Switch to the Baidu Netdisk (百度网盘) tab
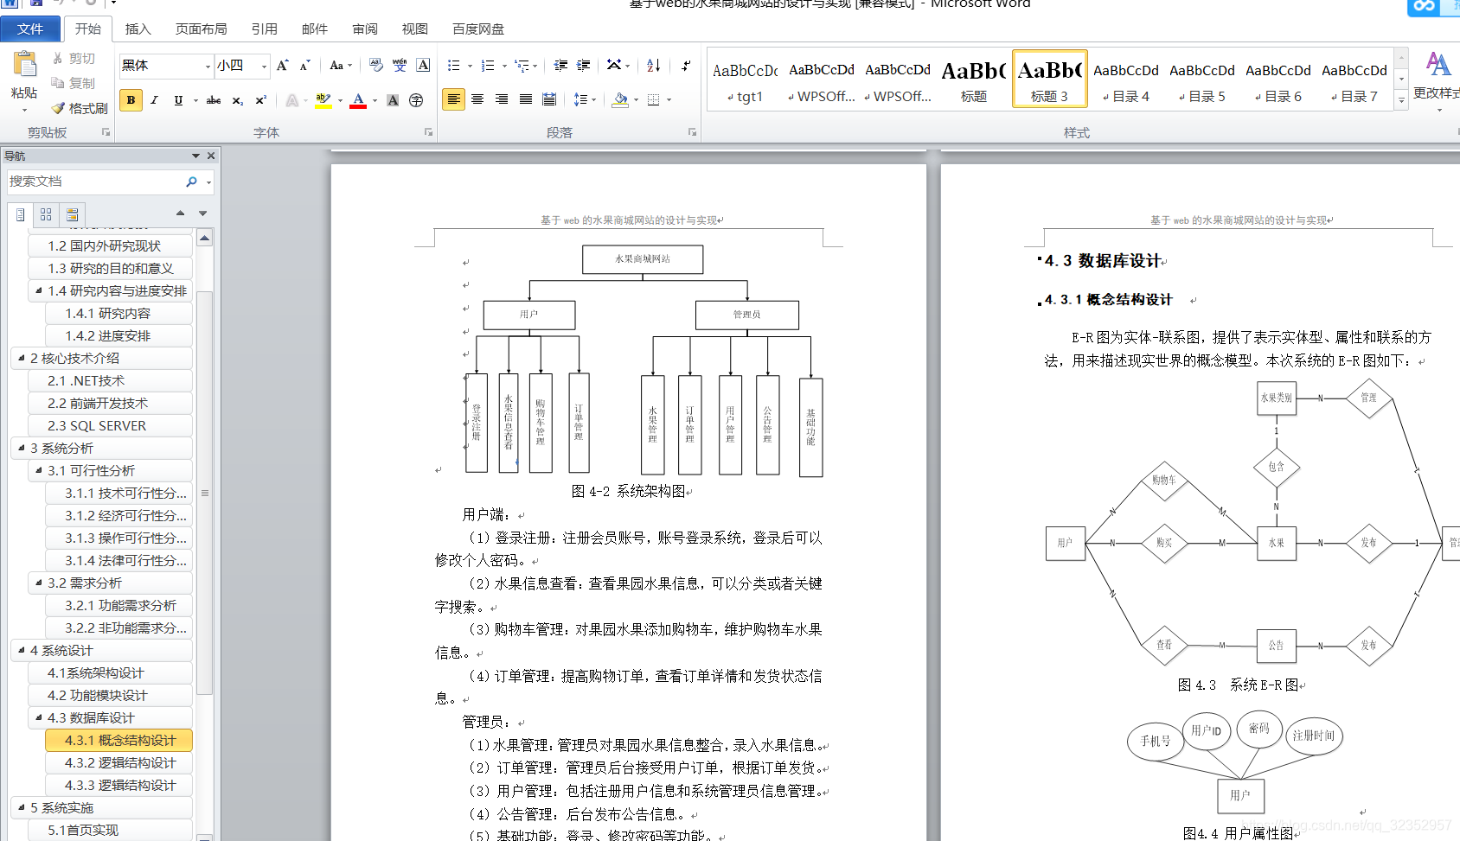The height and width of the screenshot is (841, 1460). [x=478, y=29]
